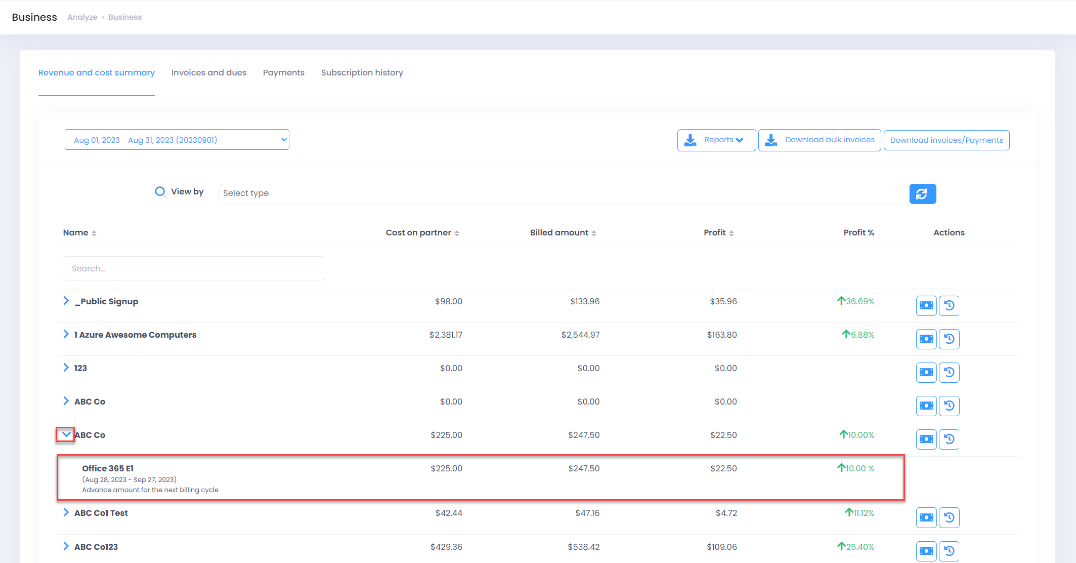
Task: Select the Office 365 E1 subscription line
Action: (x=481, y=478)
